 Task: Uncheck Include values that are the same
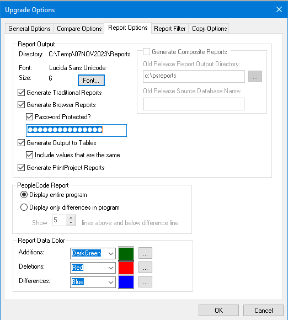point(29,155)
